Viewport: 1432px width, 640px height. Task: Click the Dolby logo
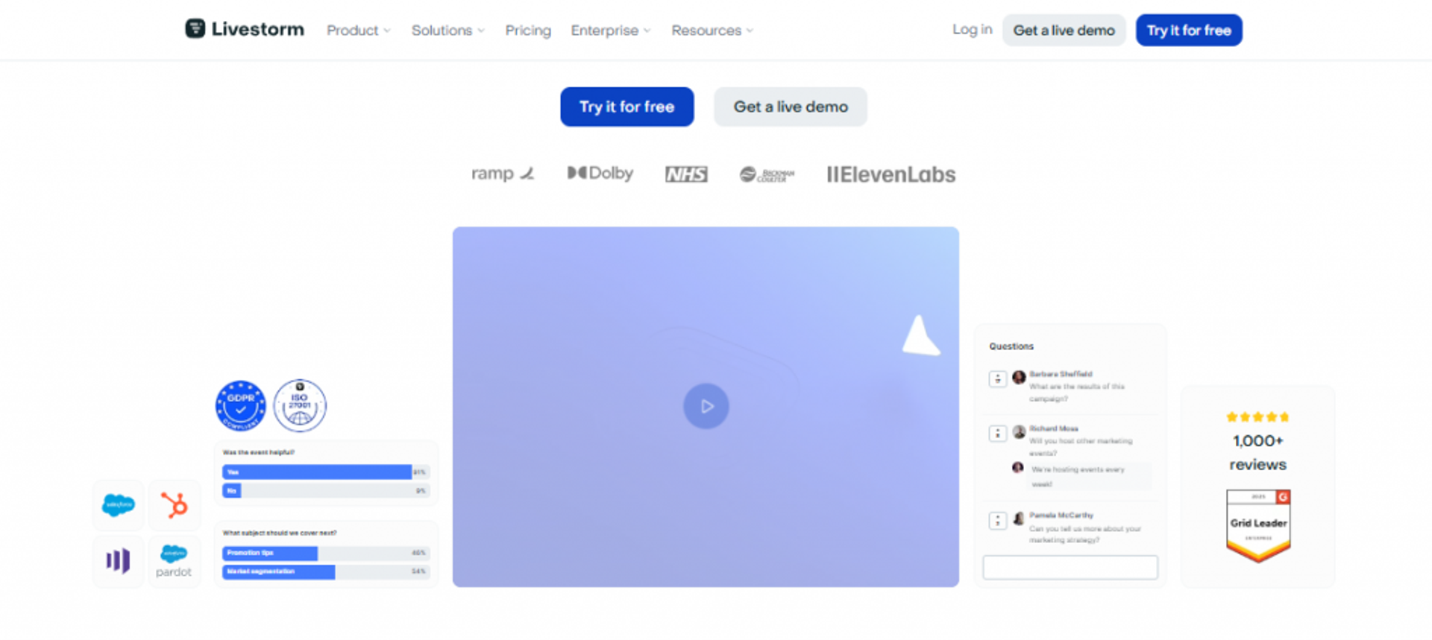[600, 174]
